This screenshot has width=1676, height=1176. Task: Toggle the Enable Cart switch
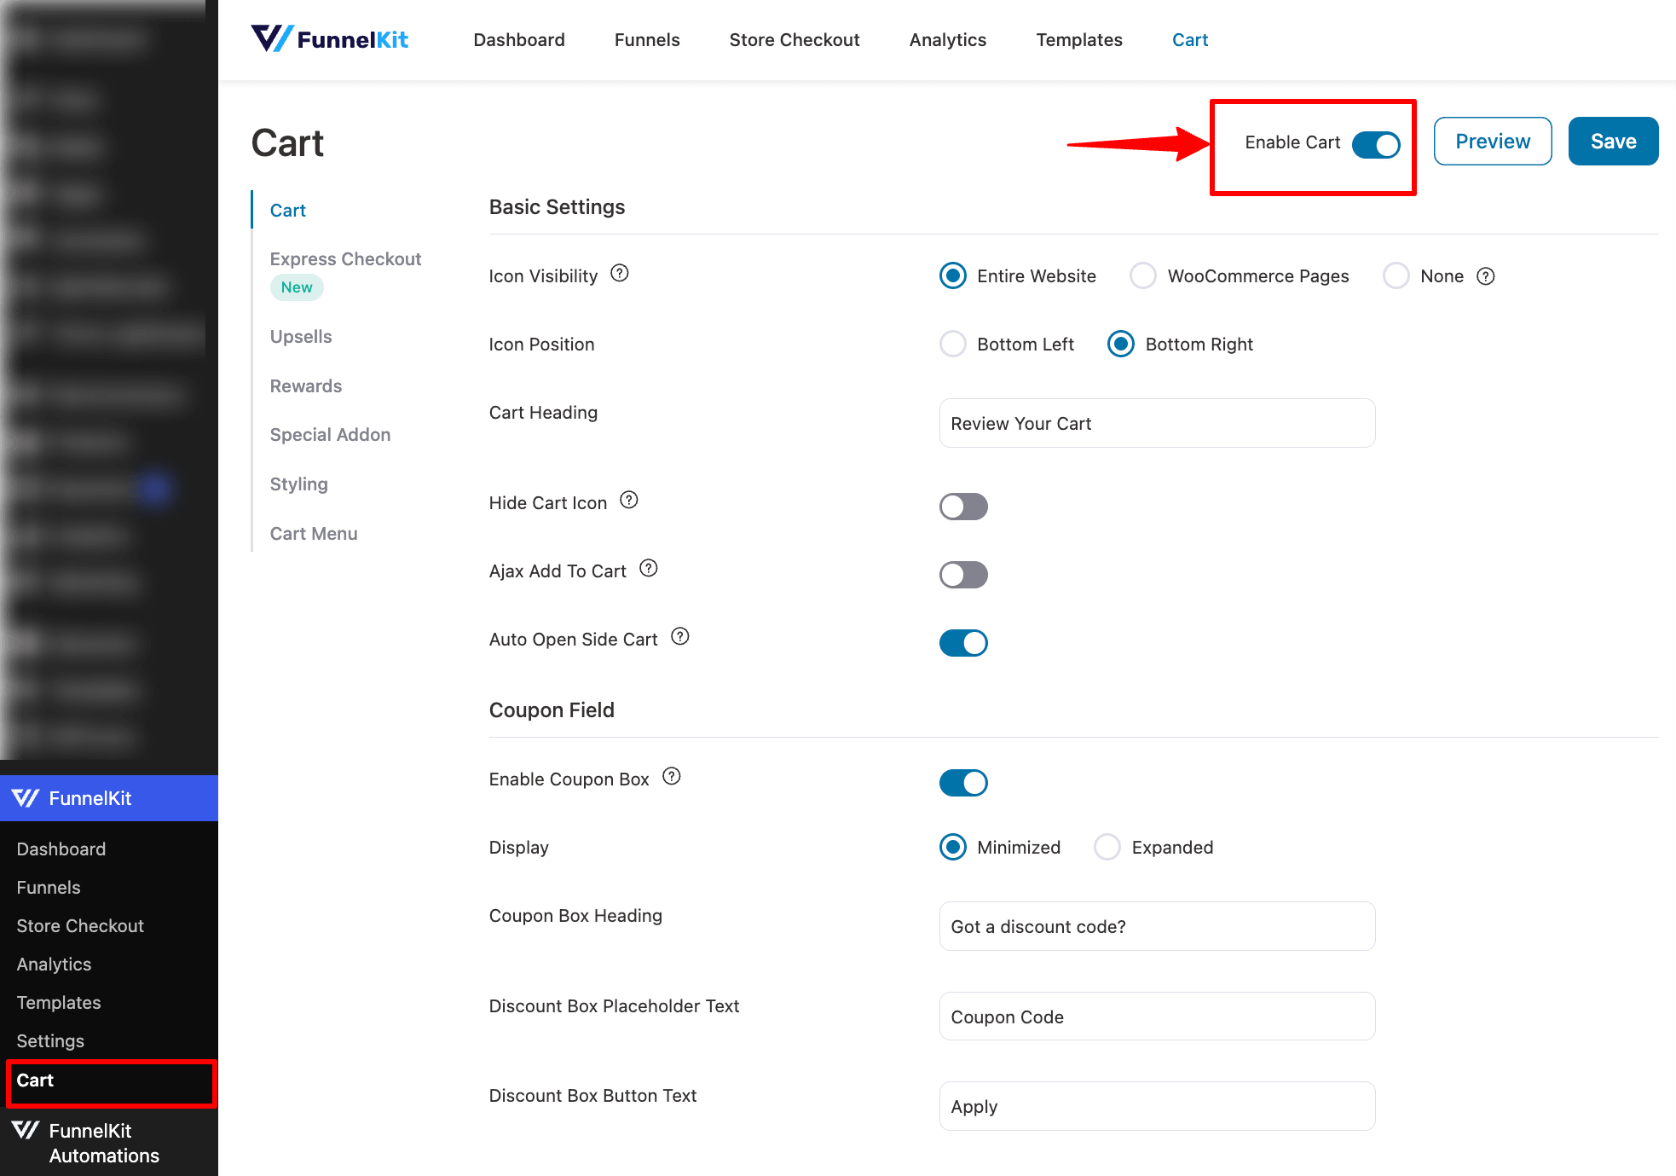(1376, 144)
